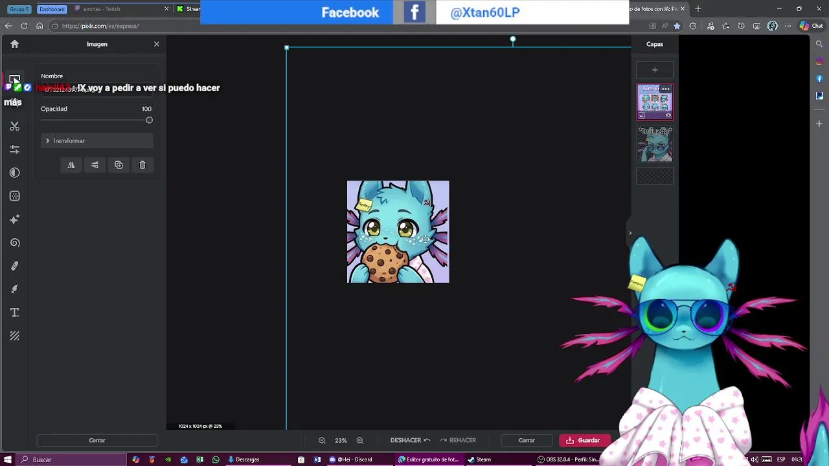Image resolution: width=829 pixels, height=466 pixels.
Task: Select the liquify spiral tool
Action: [14, 243]
